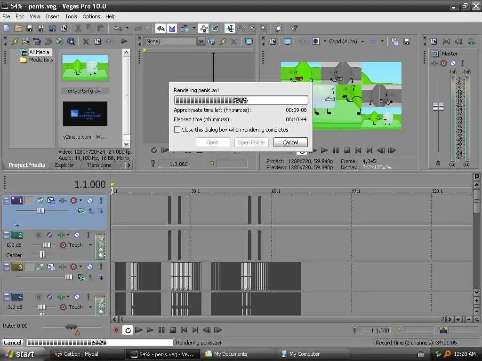The image size is (482, 361).
Task: Open Good (Auto) preview quality dropdown
Action: point(363,41)
